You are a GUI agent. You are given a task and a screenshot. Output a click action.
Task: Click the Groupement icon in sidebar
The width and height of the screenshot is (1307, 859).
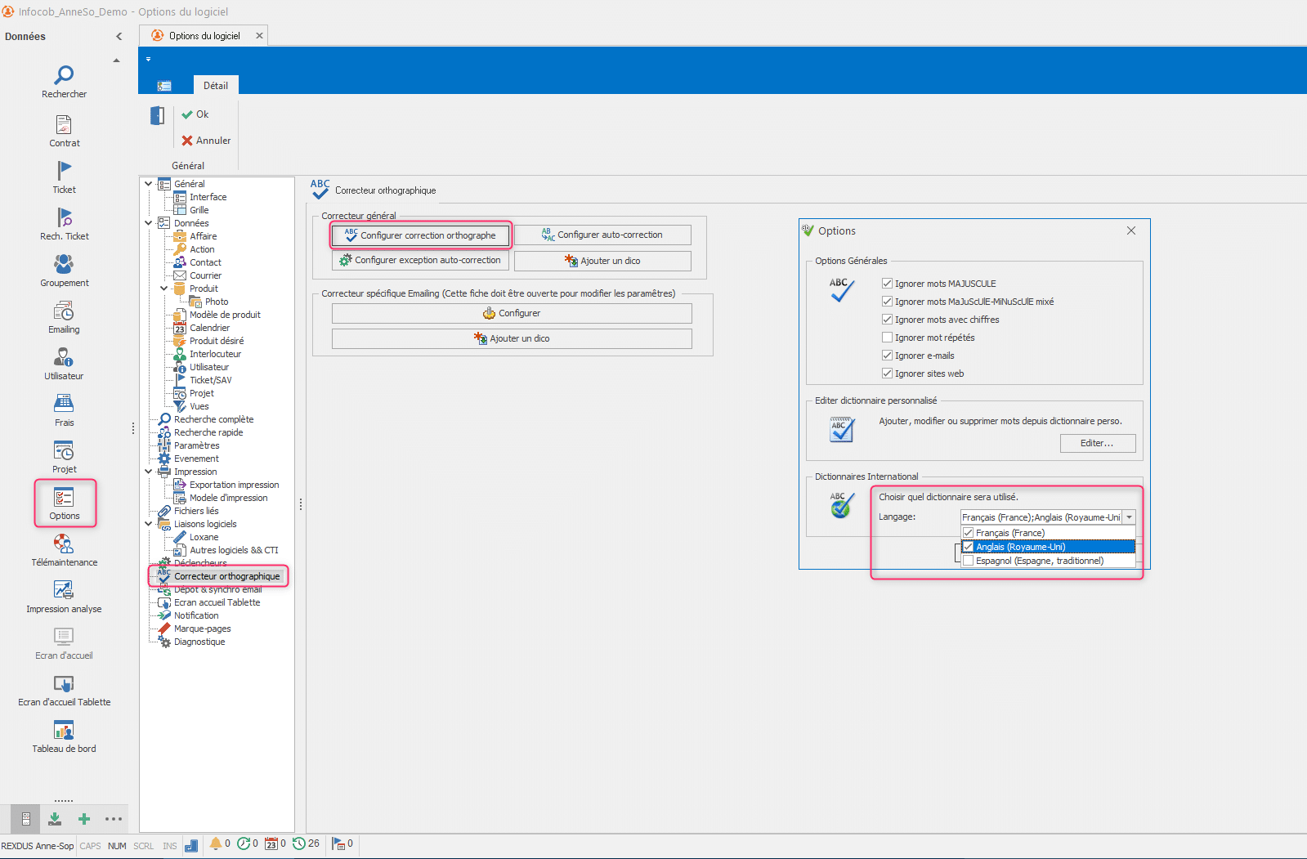point(64,265)
